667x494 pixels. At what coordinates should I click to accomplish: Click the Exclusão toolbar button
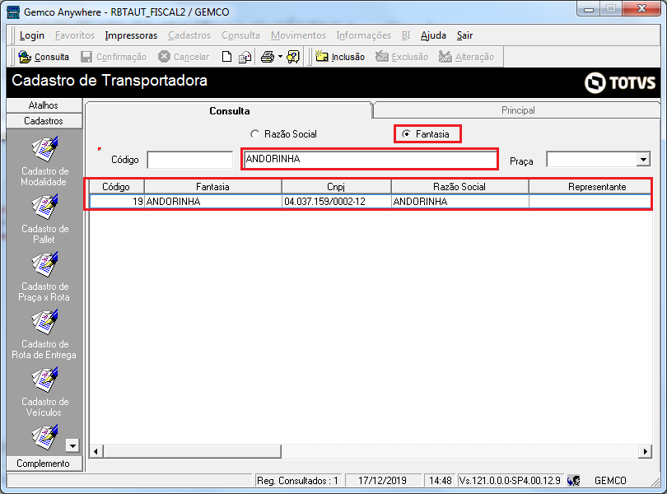401,57
